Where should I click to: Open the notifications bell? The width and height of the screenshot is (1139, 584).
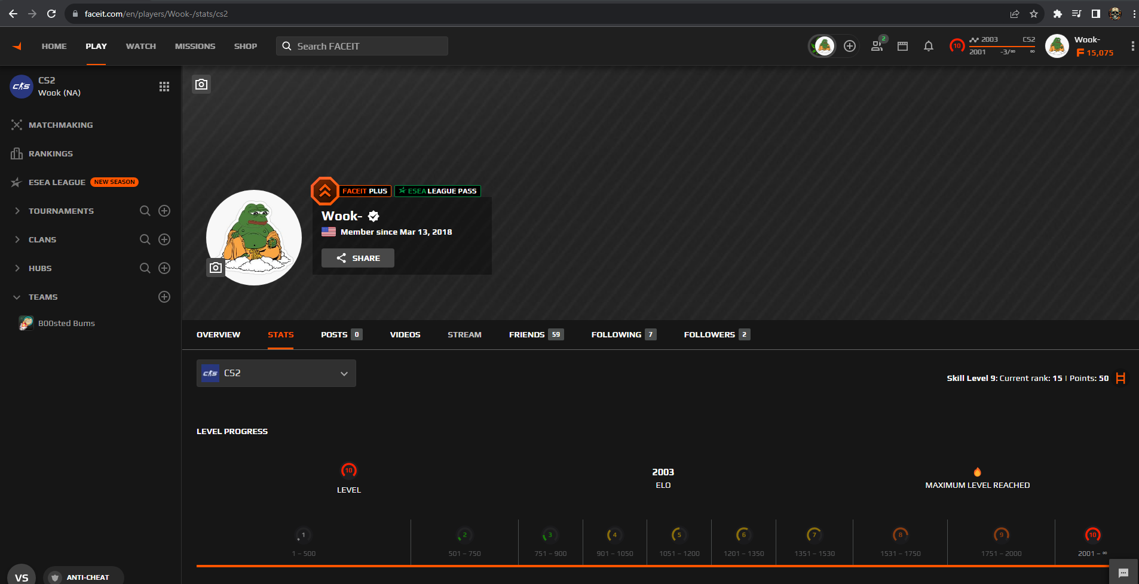[x=929, y=46]
